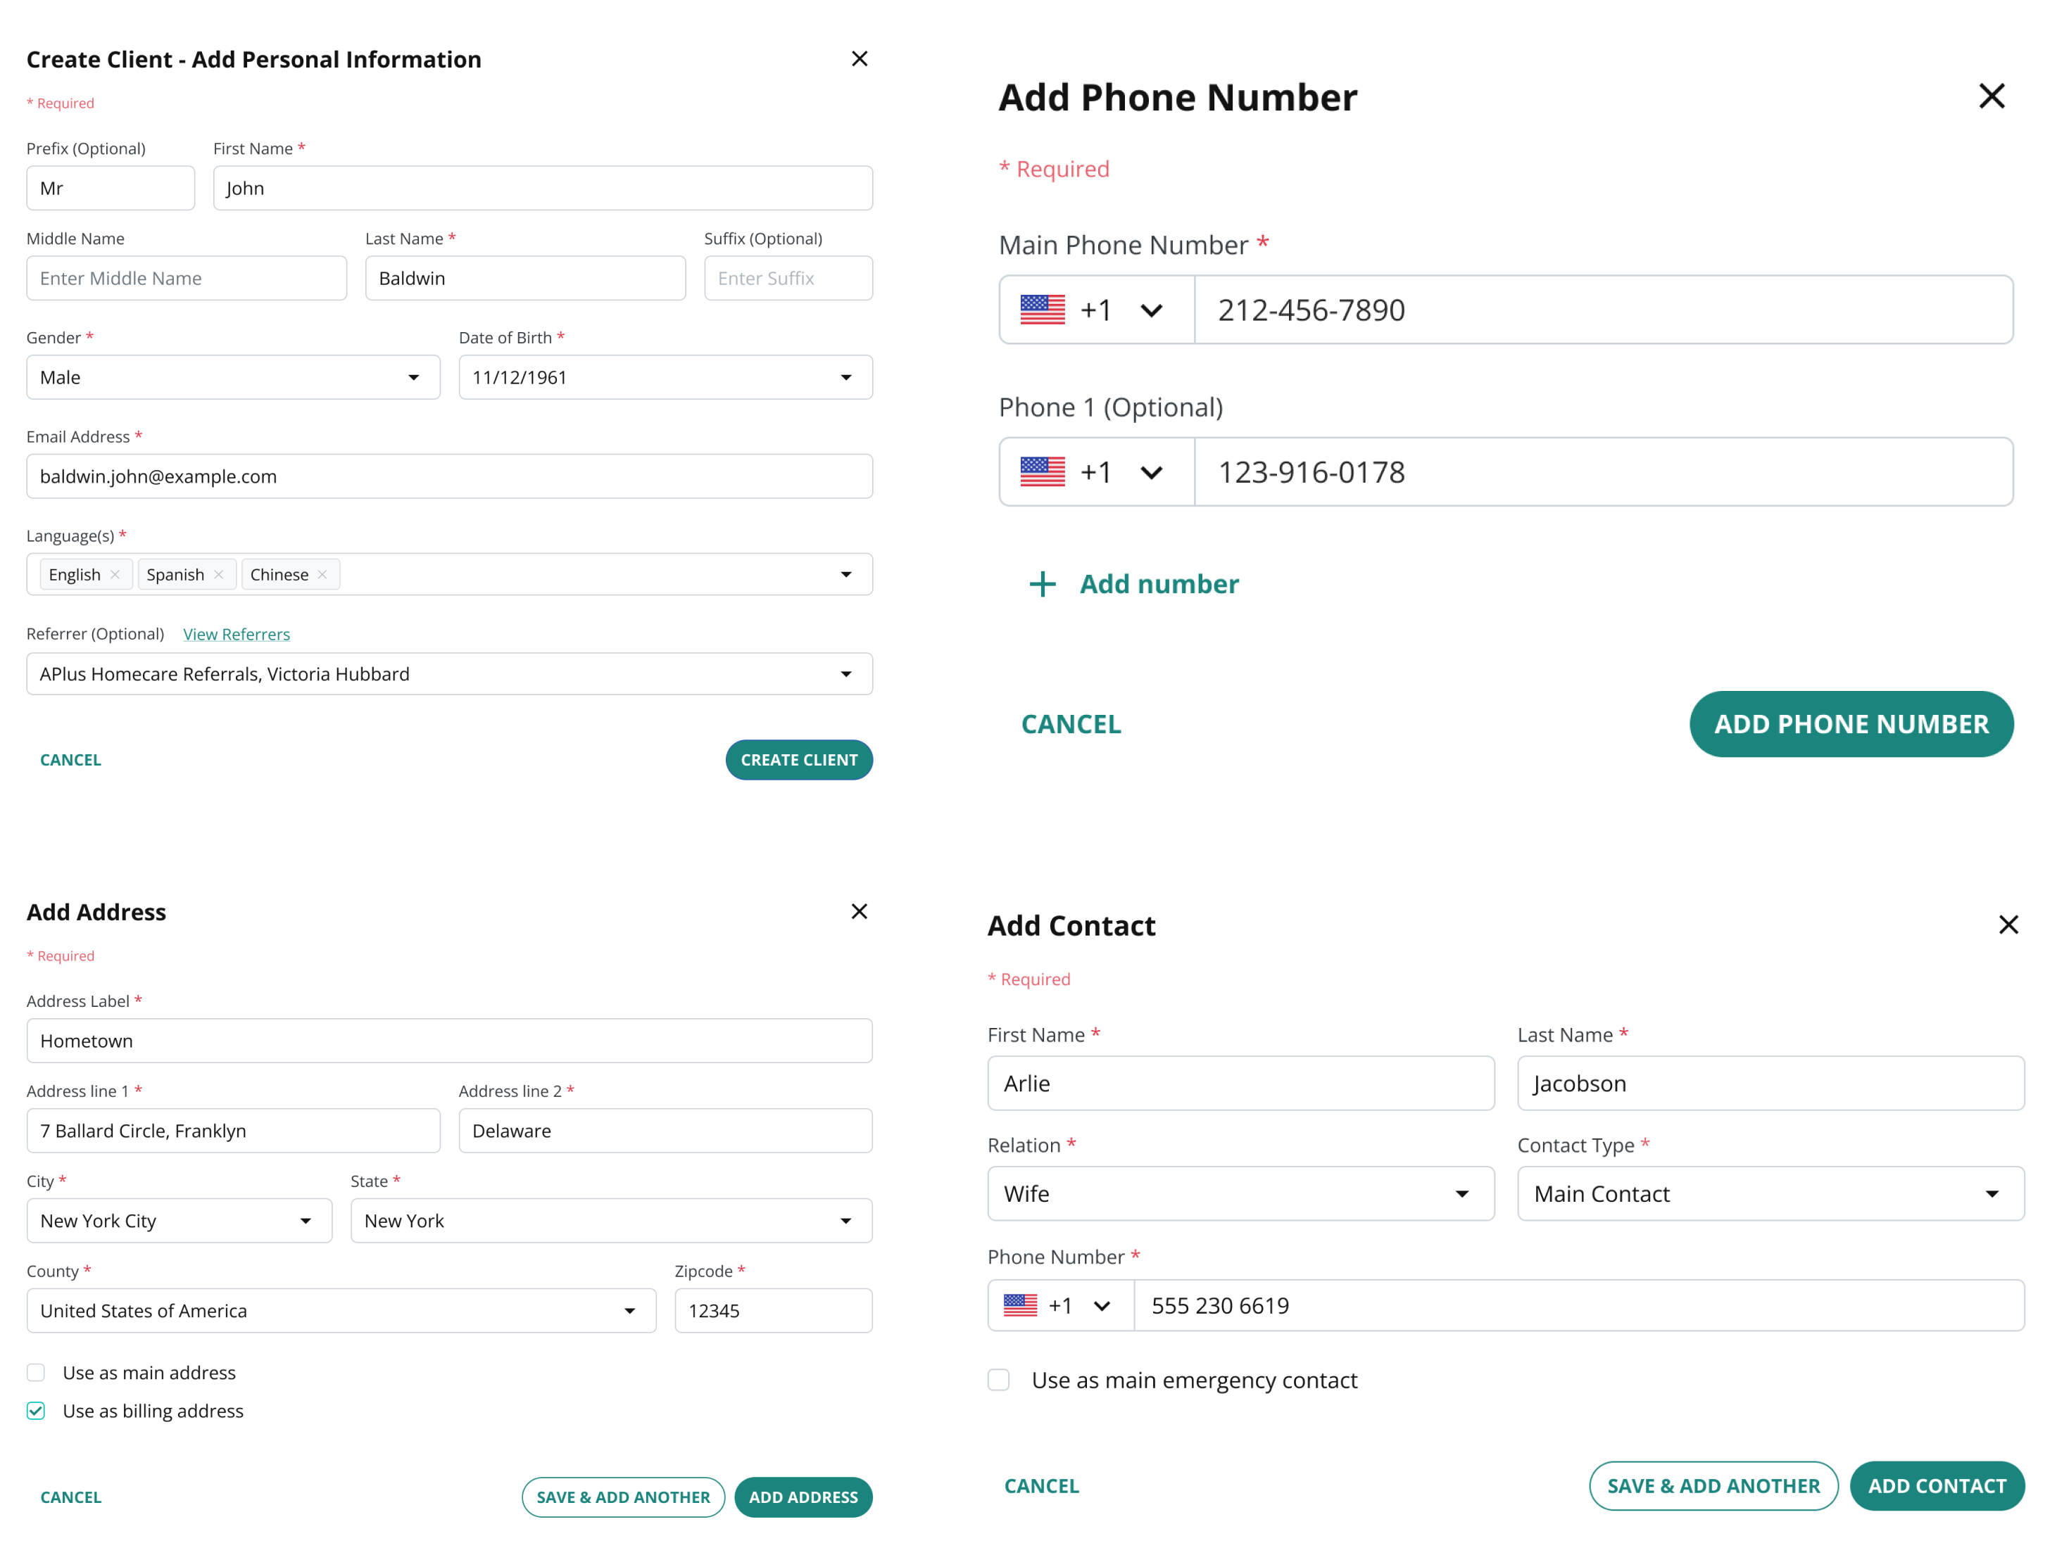Close the Create Client dialog
2057x1555 pixels.
[860, 58]
